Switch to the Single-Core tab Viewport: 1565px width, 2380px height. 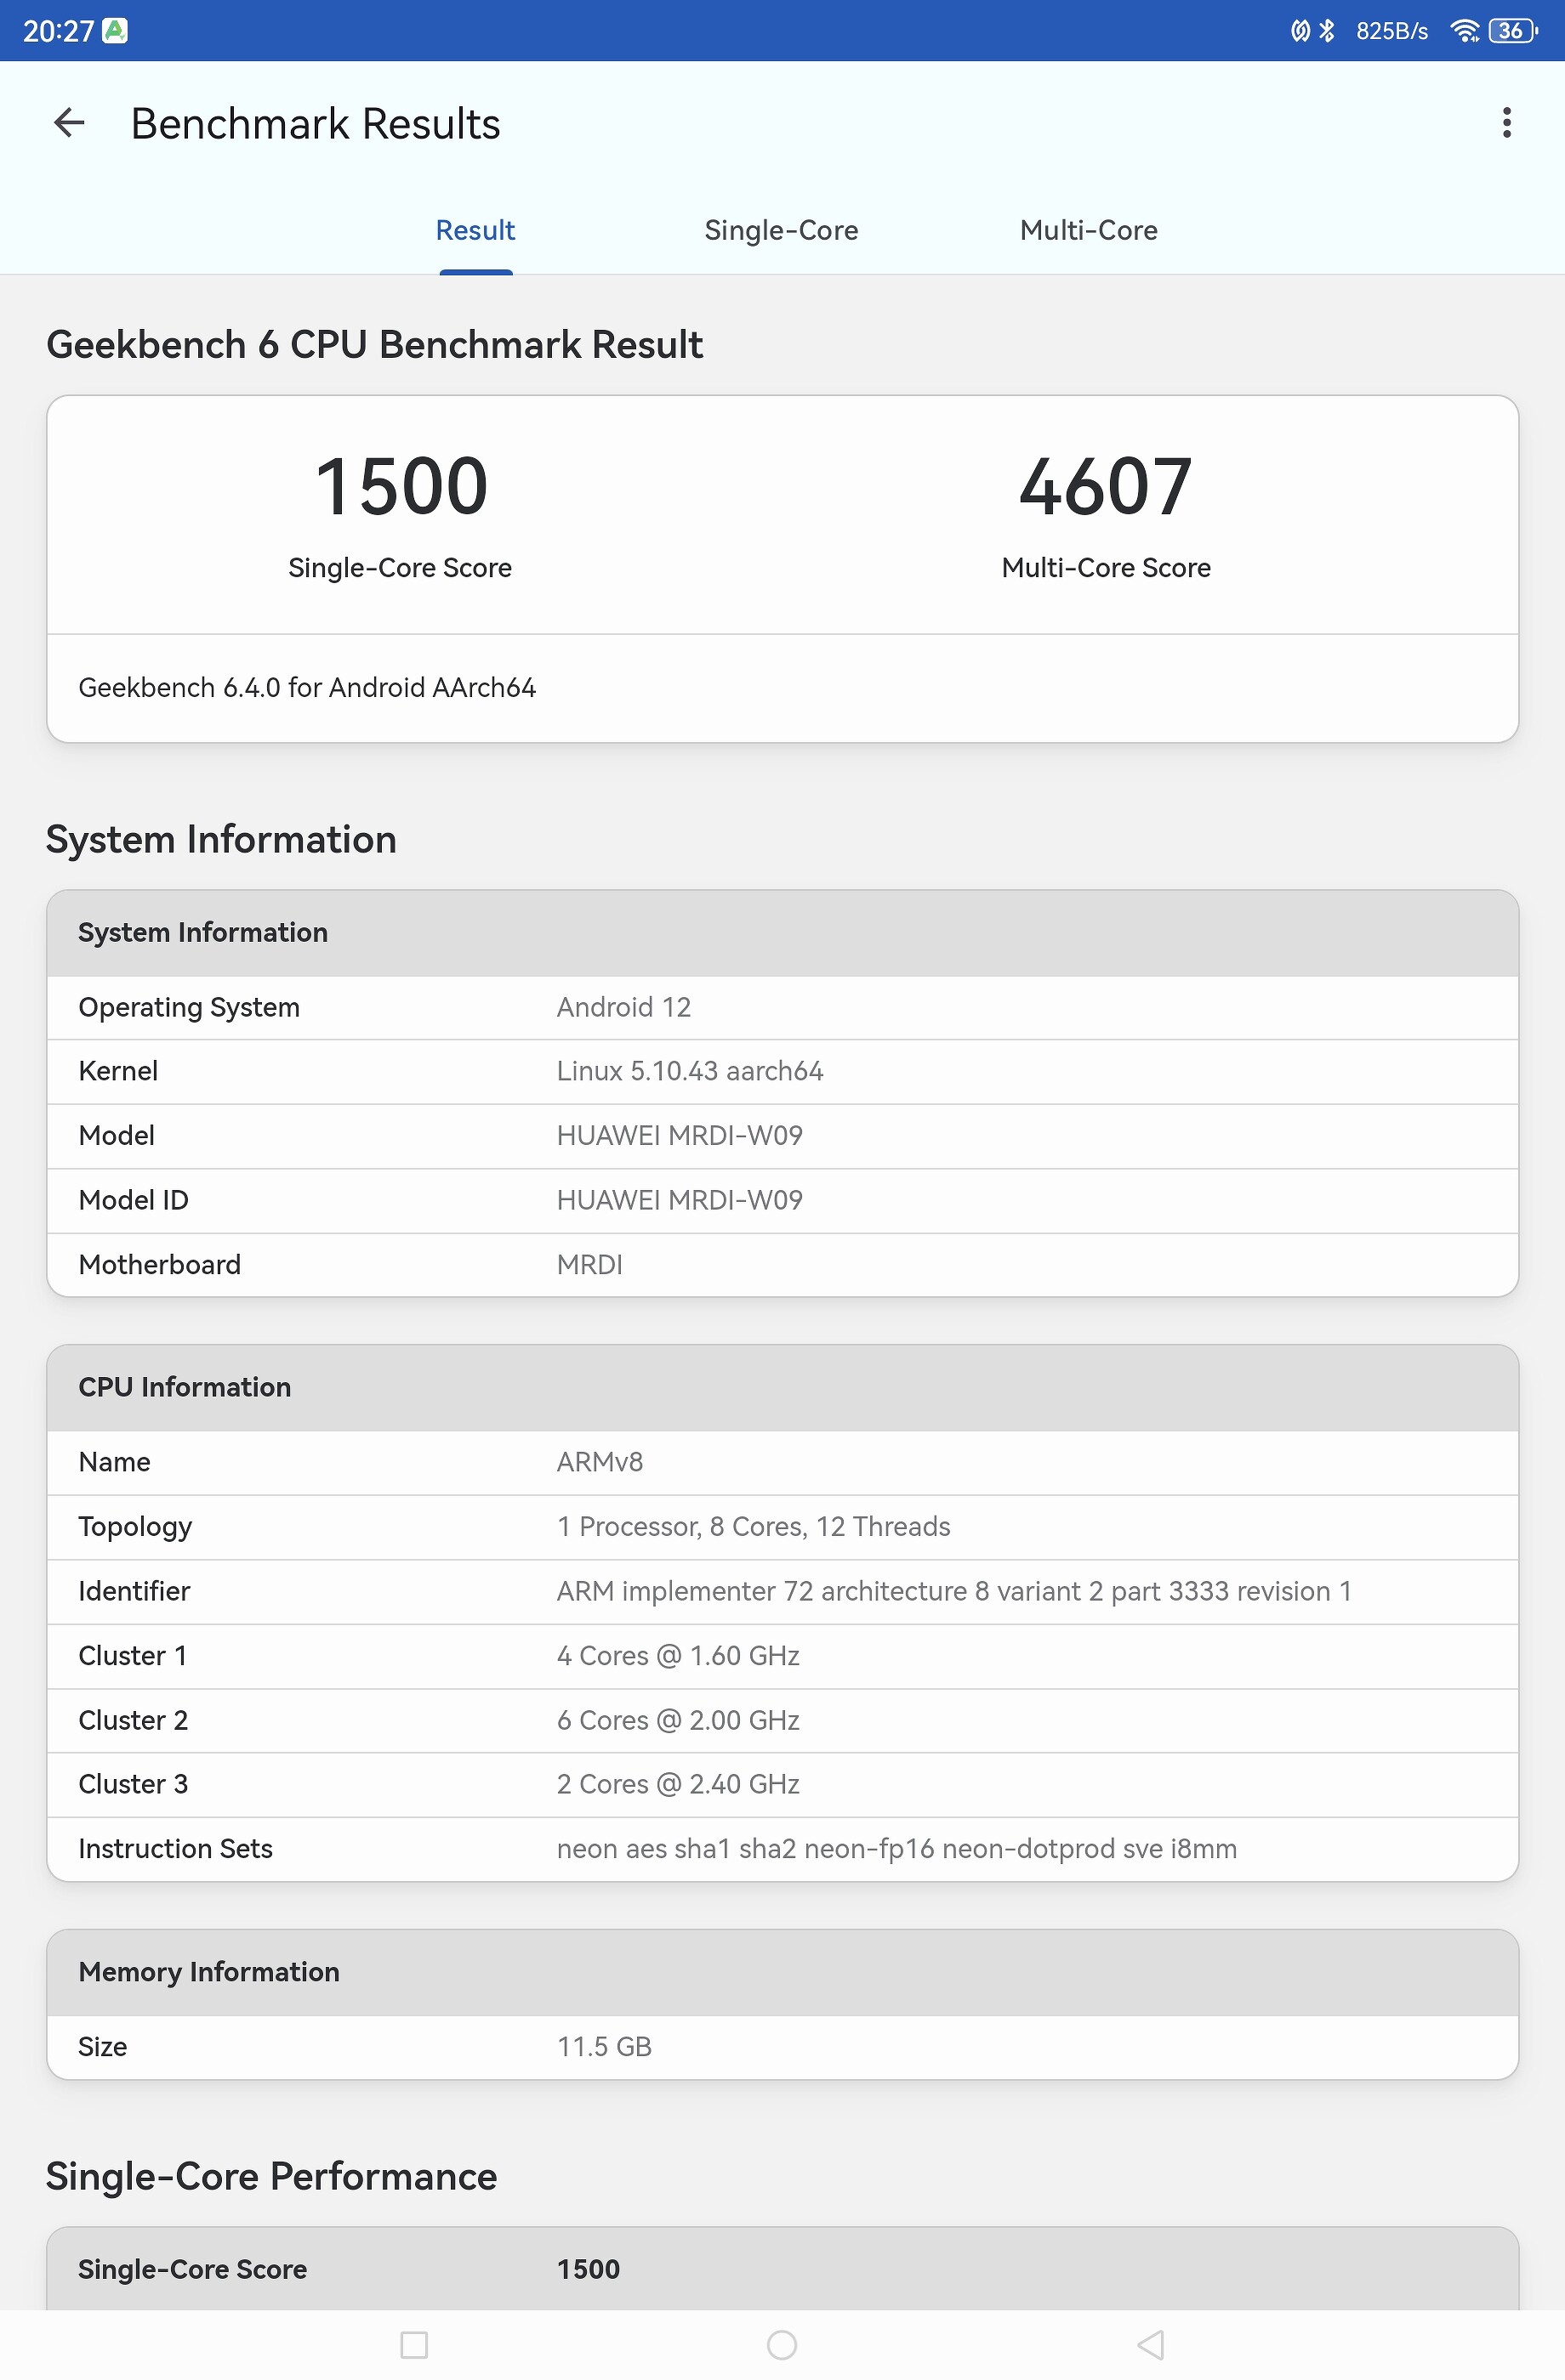click(781, 231)
